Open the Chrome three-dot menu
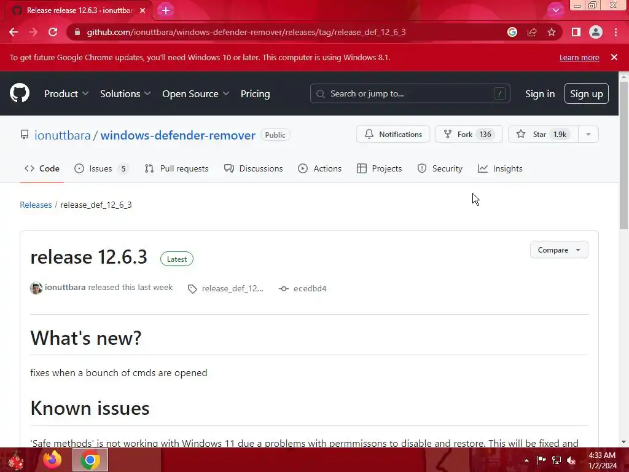The width and height of the screenshot is (629, 472). [x=615, y=32]
